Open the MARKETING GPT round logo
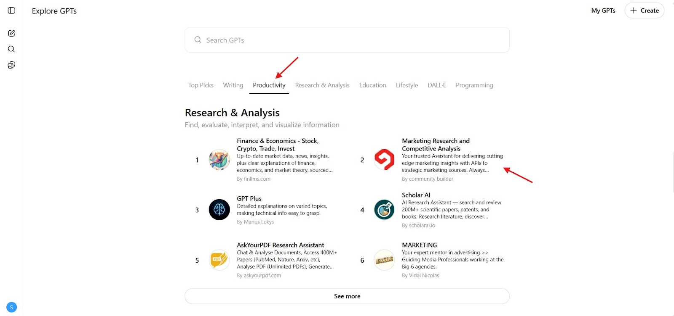The image size is (674, 316). [x=384, y=260]
